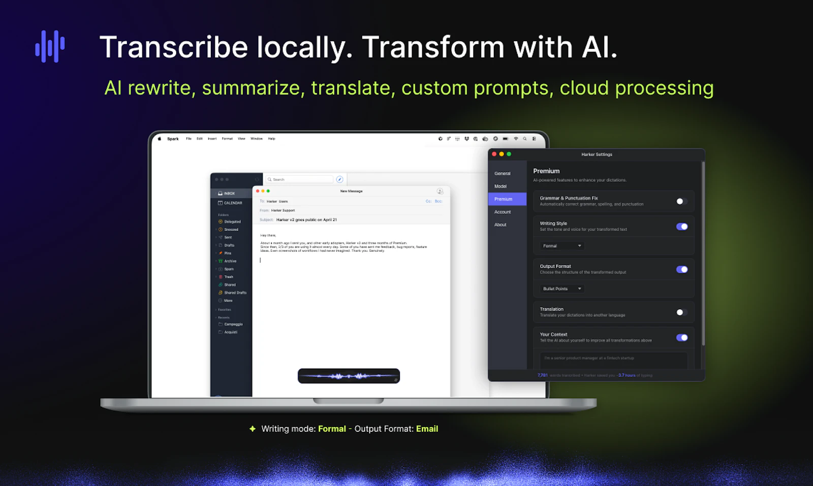
Task: Open the Trash folder icon
Action: 221,277
